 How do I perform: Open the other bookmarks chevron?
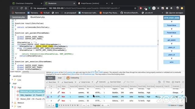tap(162, 13)
